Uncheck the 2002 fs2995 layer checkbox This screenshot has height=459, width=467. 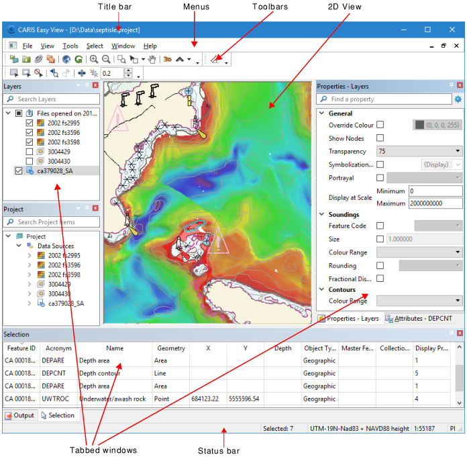pos(29,123)
